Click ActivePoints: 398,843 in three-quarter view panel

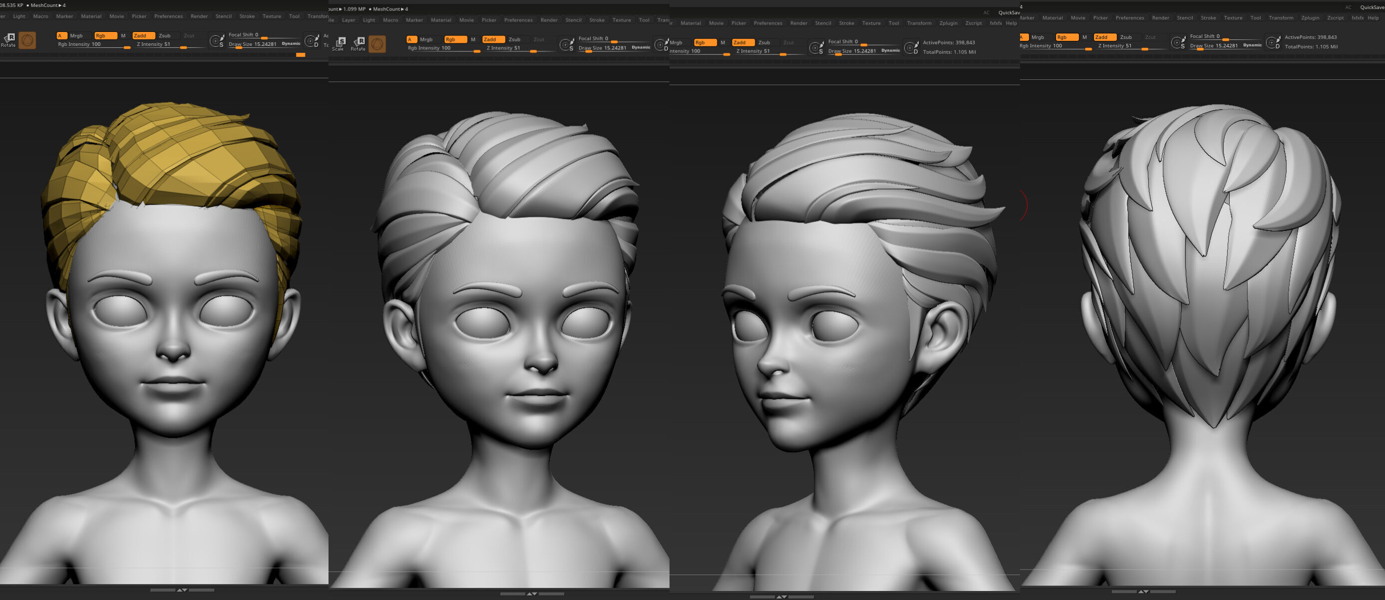pos(949,42)
